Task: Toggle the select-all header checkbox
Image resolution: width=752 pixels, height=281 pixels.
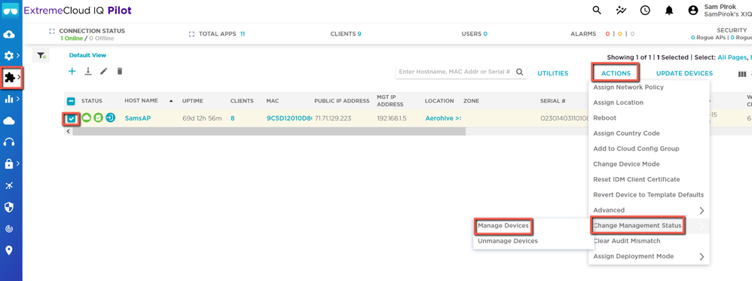Action: tap(71, 101)
